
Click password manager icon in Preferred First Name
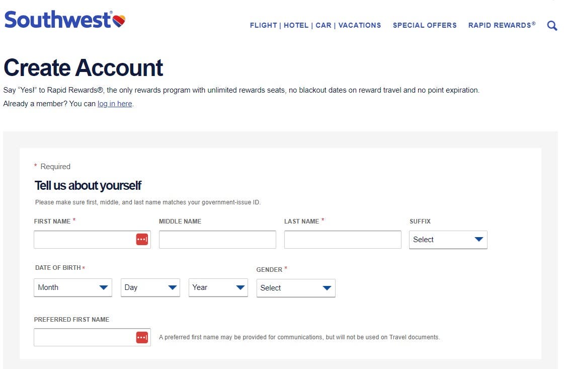(142, 337)
